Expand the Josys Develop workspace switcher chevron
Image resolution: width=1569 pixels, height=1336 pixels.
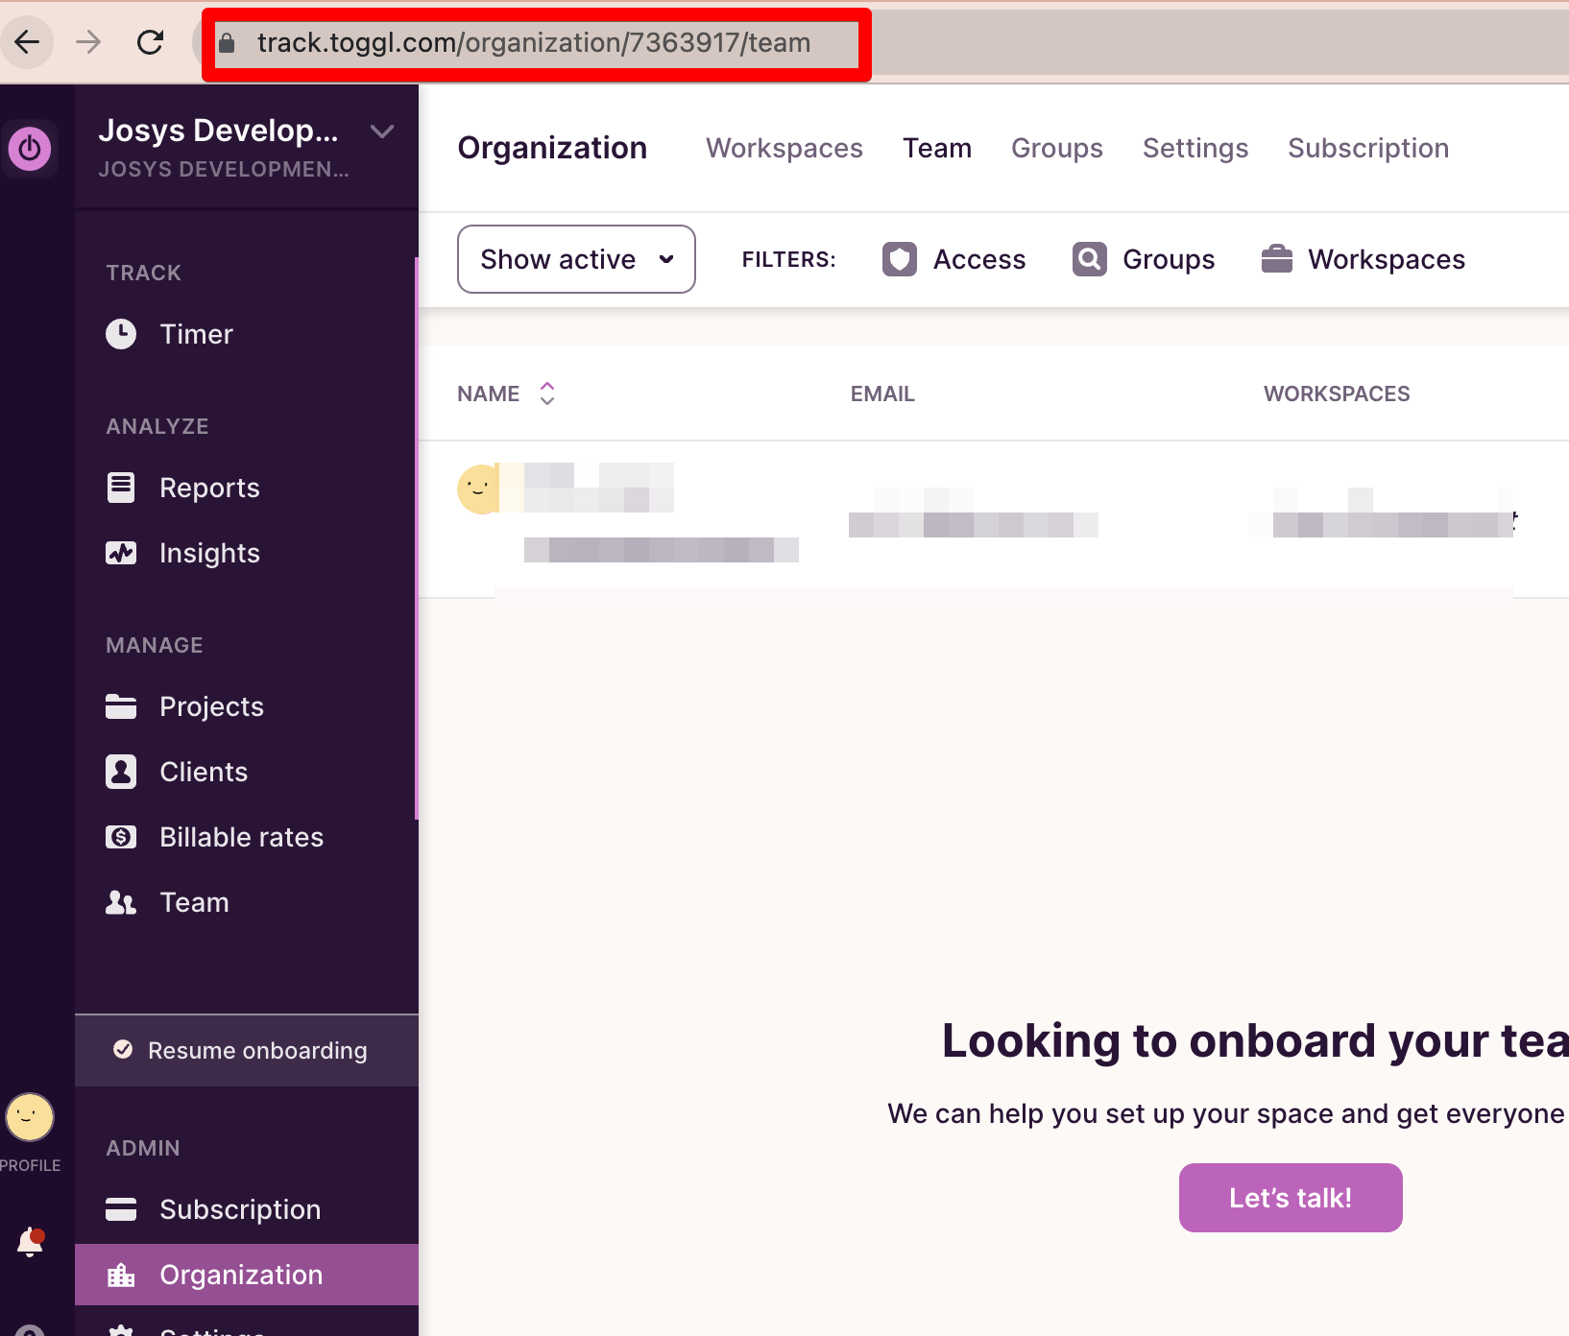pos(382,131)
